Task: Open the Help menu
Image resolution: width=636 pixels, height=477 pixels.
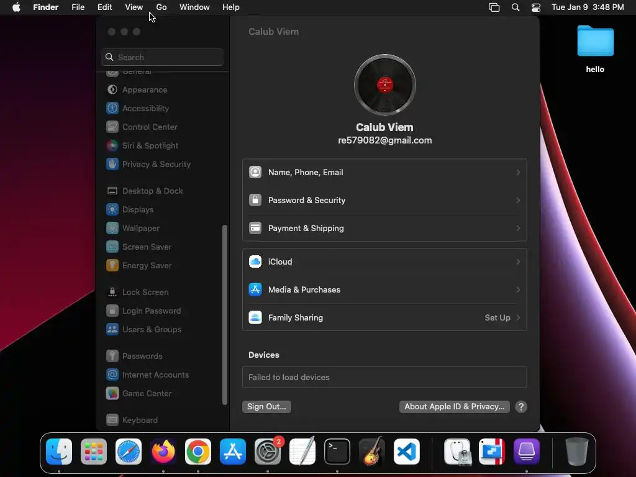Action: pyautogui.click(x=231, y=7)
